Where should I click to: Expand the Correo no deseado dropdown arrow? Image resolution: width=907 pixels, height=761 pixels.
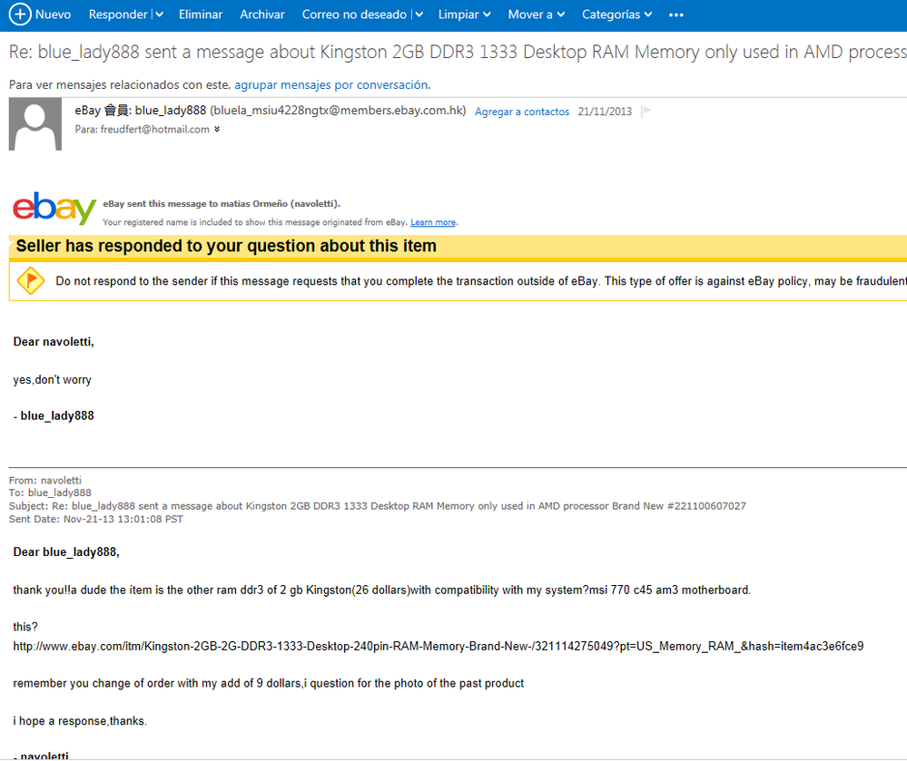click(419, 15)
